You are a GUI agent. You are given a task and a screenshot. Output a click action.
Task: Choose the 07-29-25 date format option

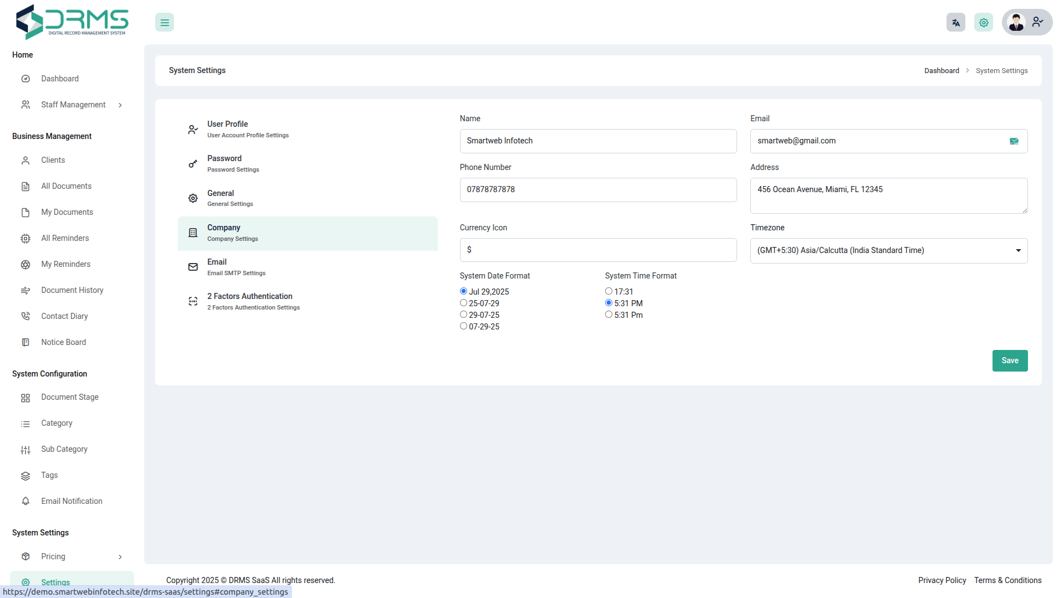click(463, 326)
